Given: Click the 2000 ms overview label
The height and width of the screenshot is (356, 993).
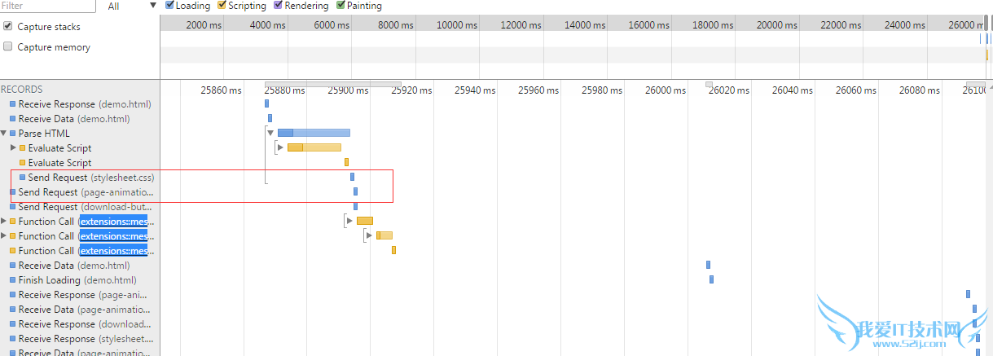Looking at the screenshot, I should click(204, 25).
